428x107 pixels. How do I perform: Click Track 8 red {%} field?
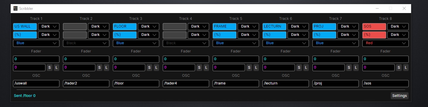click(374, 35)
